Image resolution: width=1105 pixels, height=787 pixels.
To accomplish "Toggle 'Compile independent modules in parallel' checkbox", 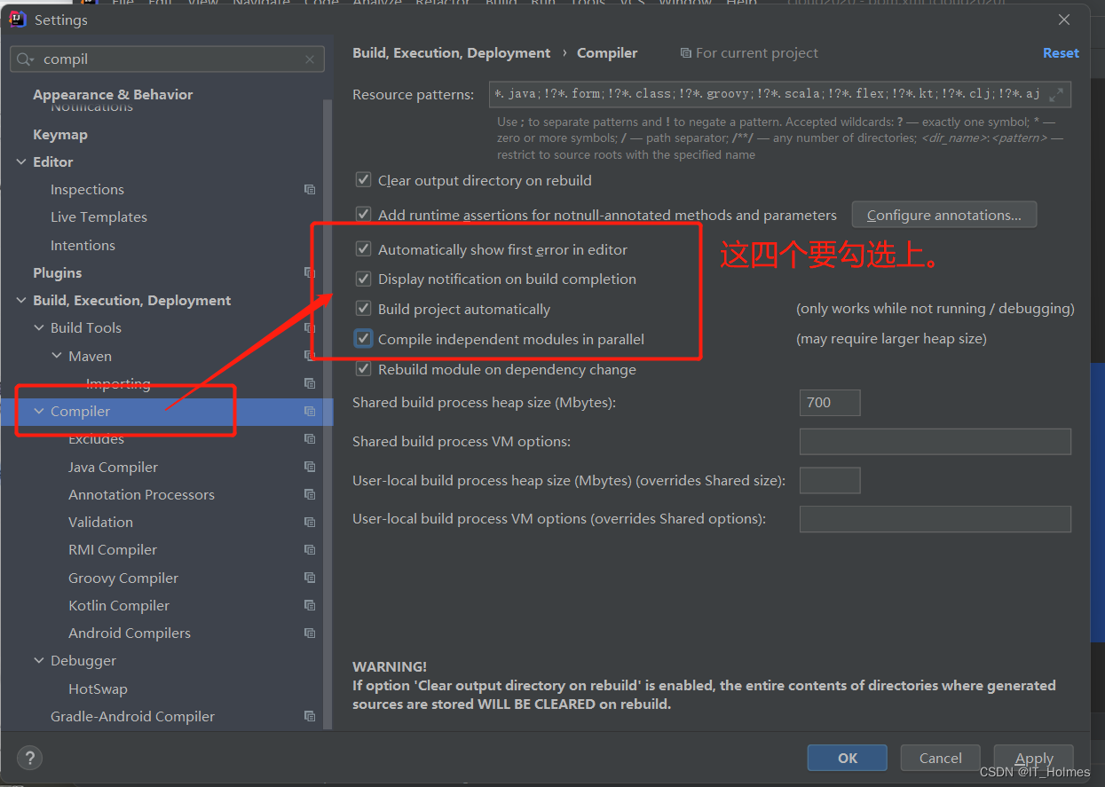I will click(x=363, y=339).
